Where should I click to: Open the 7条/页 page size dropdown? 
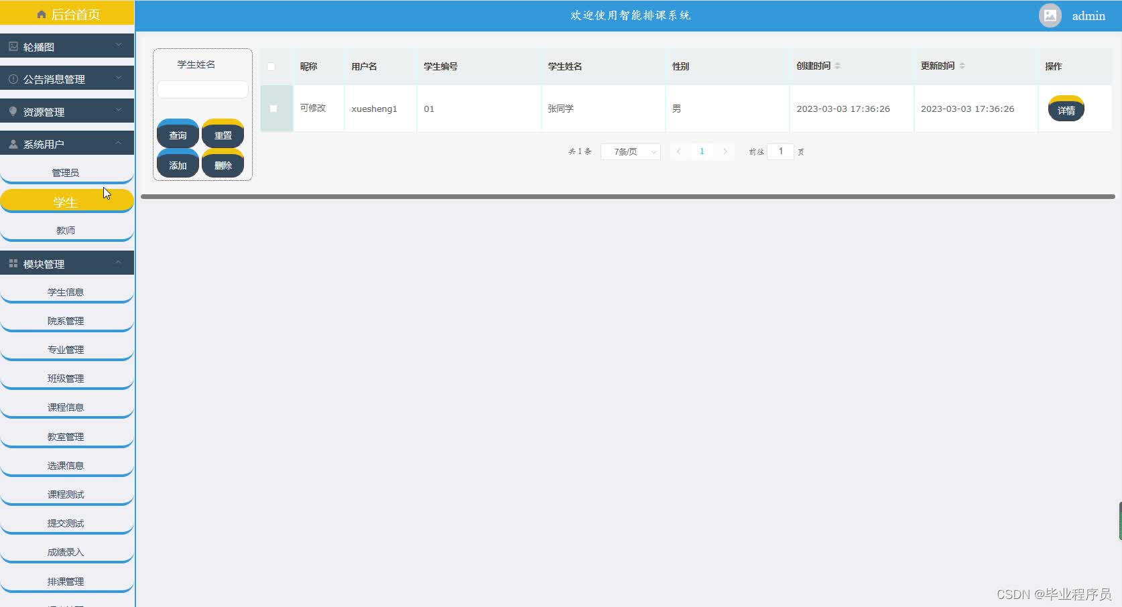631,152
